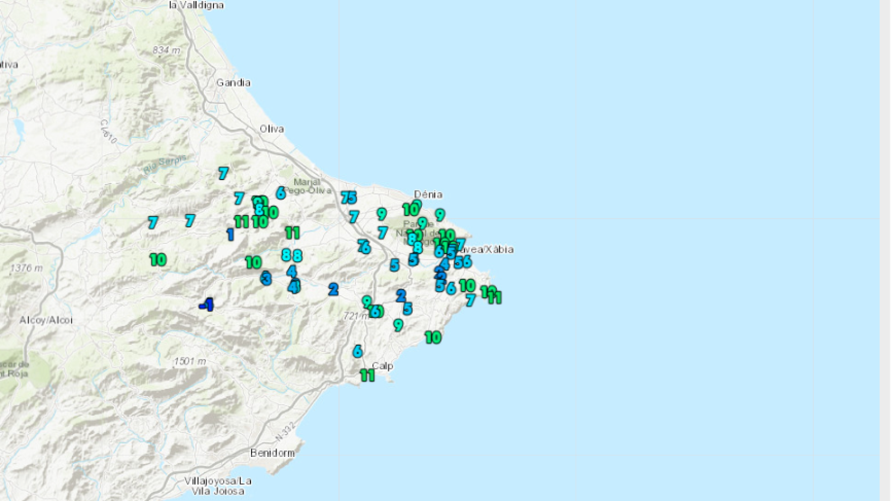Click the westernmost green 10 marker

tap(158, 260)
